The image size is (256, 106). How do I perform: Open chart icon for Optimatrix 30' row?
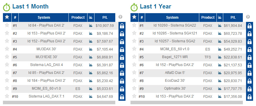220,88
